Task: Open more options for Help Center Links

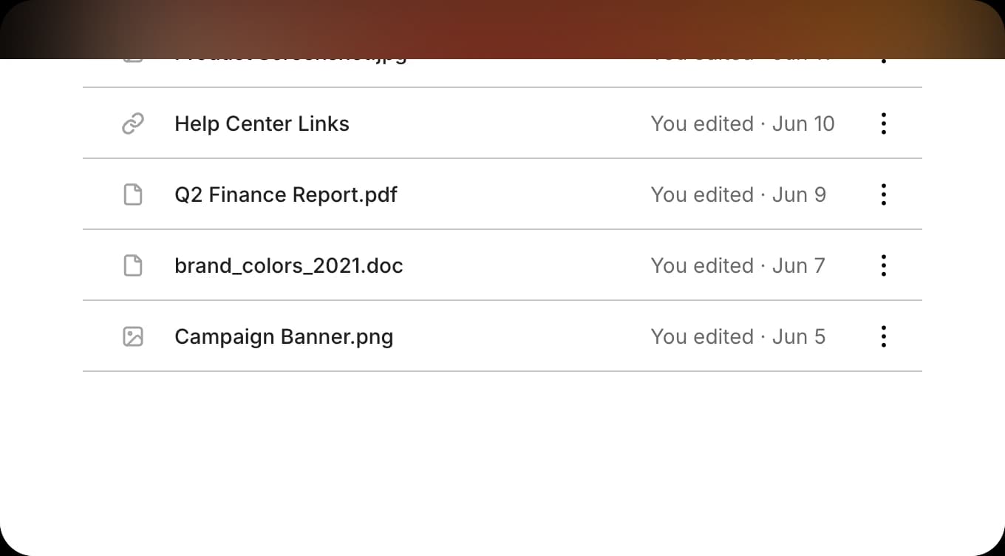Action: pyautogui.click(x=883, y=123)
